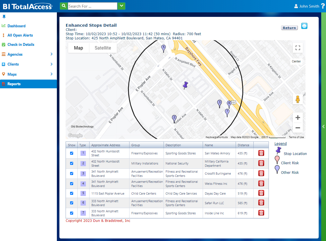326x241 pixels.
Task: Toggle the sidebar pin icon
Action: [4, 17]
